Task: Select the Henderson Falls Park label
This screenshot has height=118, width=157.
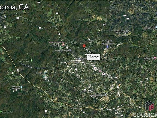Action: tap(76, 47)
